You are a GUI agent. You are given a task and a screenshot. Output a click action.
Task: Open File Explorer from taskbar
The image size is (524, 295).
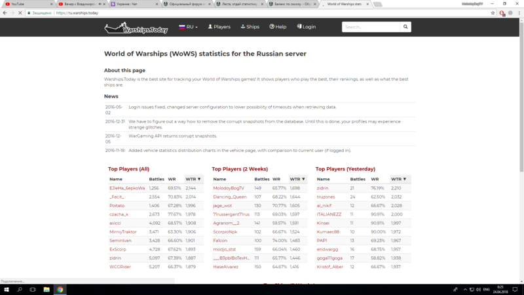[47, 290]
